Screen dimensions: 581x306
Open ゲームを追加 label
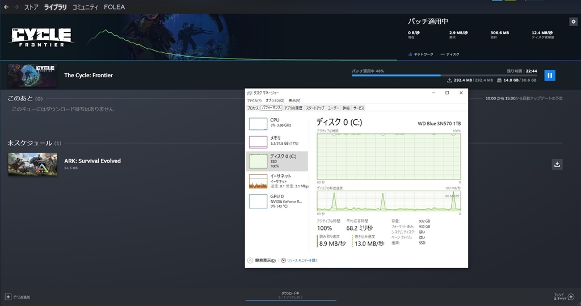coord(22,297)
